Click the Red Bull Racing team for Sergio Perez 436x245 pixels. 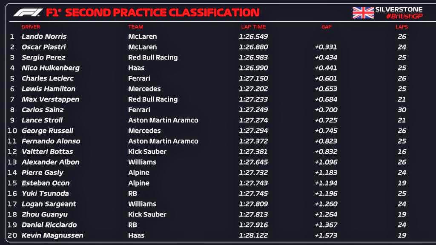(x=153, y=57)
